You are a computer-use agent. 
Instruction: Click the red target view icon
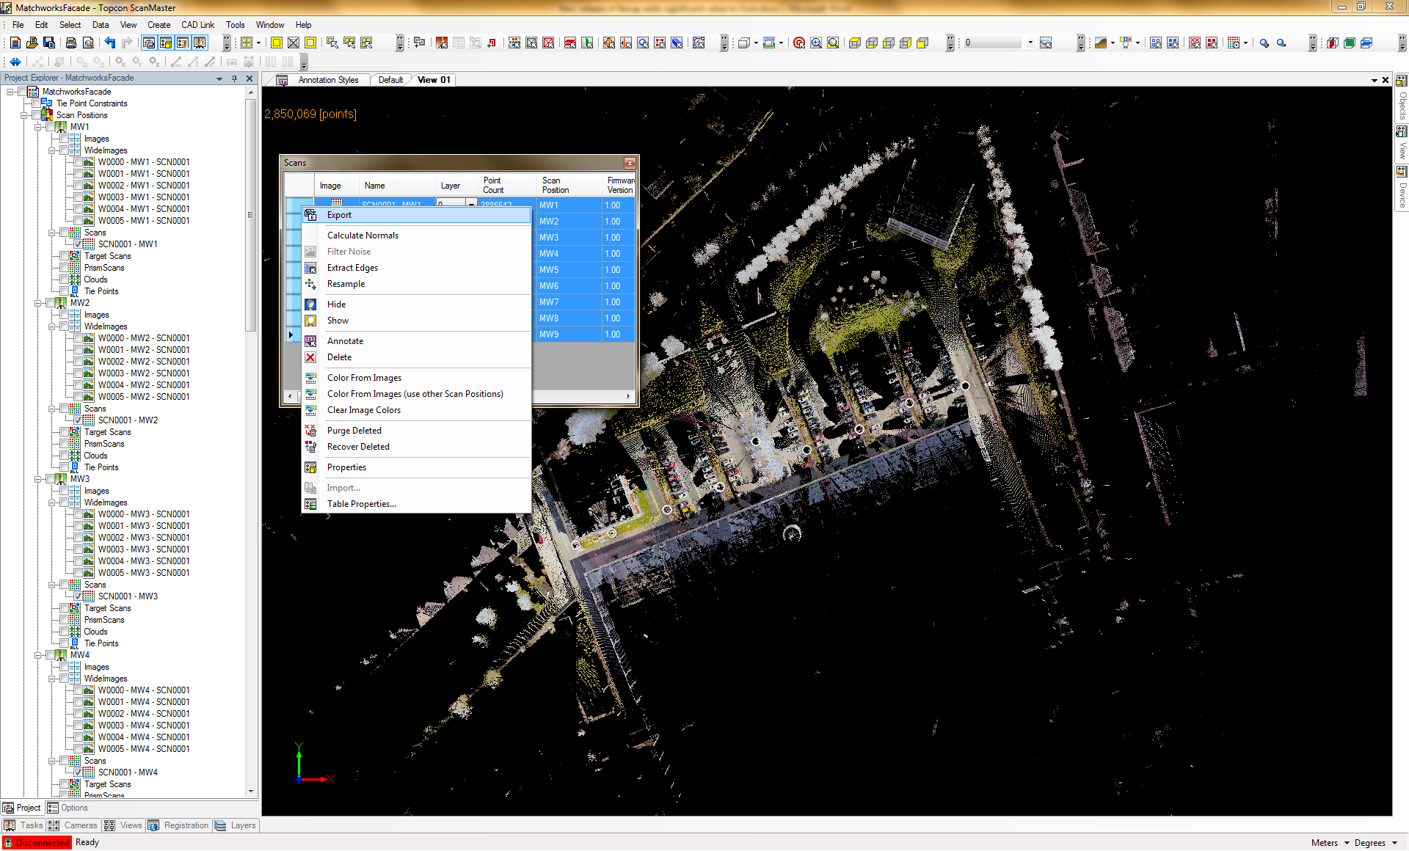799,43
